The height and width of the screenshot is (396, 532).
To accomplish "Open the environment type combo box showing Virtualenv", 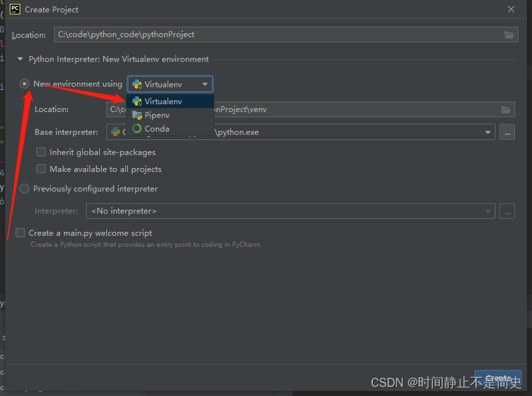I will (170, 84).
